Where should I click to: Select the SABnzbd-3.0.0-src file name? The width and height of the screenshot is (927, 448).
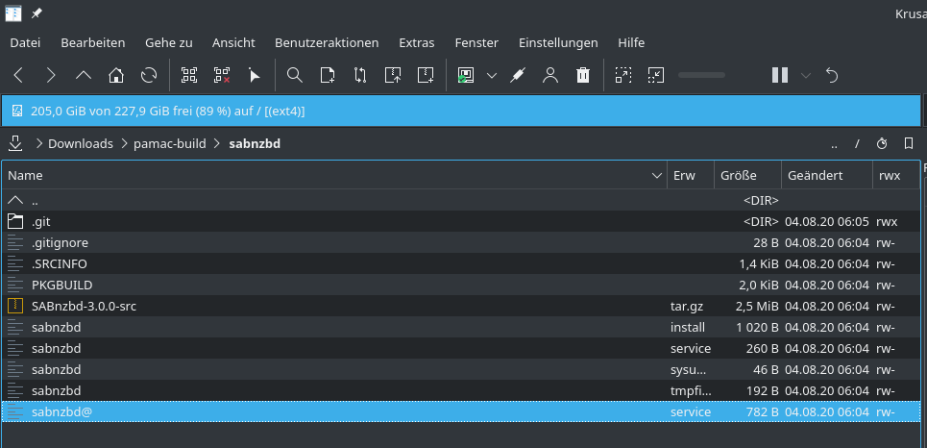84,306
